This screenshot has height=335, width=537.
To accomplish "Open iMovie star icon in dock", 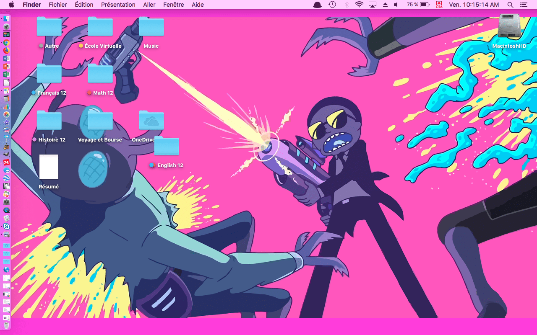I will click(x=6, y=122).
